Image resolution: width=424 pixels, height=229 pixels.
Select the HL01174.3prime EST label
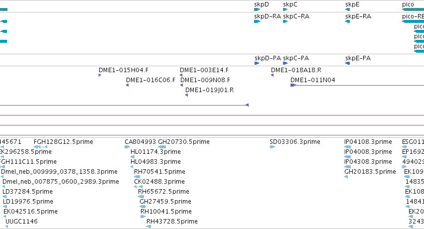click(x=155, y=152)
